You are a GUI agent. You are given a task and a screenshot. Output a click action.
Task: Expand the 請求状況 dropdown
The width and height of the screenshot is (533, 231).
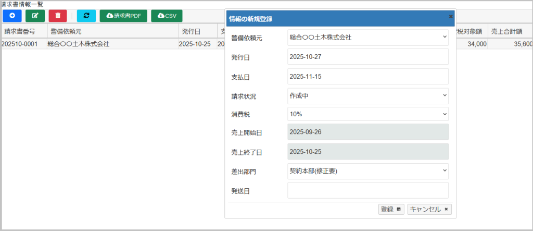[367, 96]
